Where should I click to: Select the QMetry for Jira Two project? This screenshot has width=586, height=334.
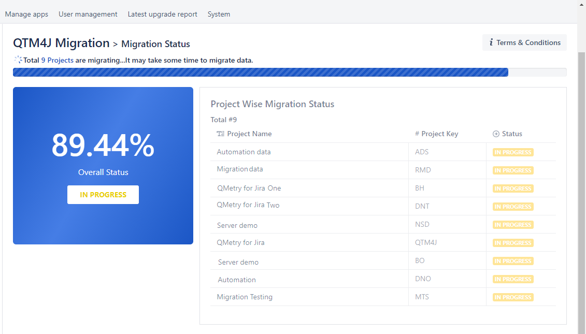point(248,205)
